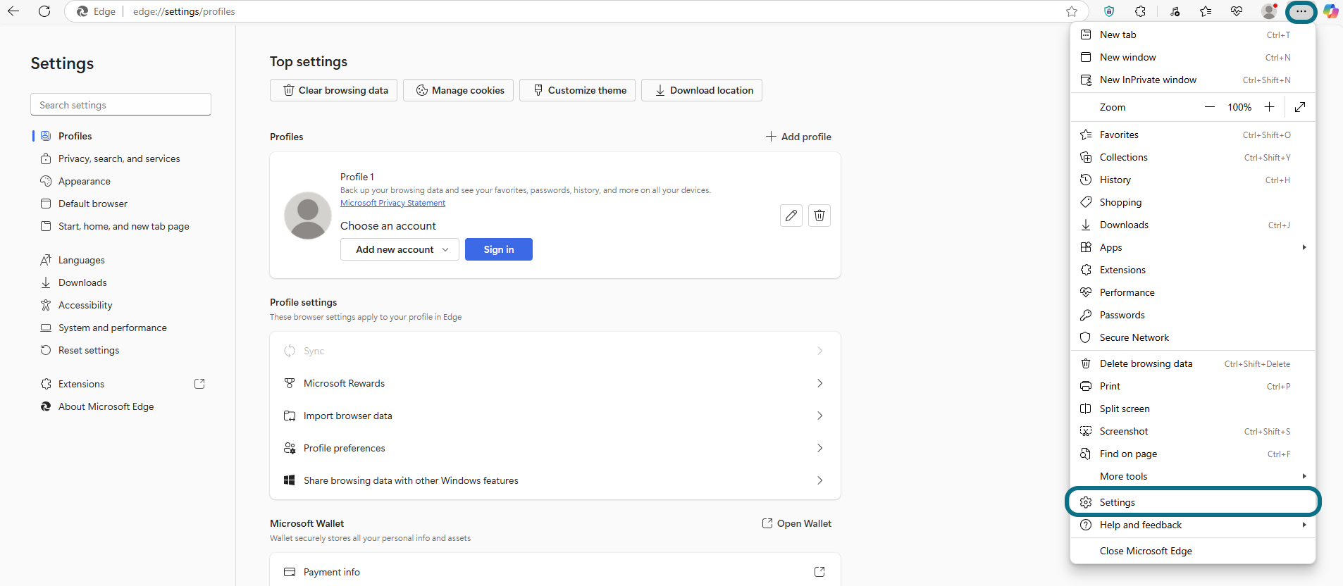Expand Import browser data row
This screenshot has height=586, width=1343.
pos(555,416)
